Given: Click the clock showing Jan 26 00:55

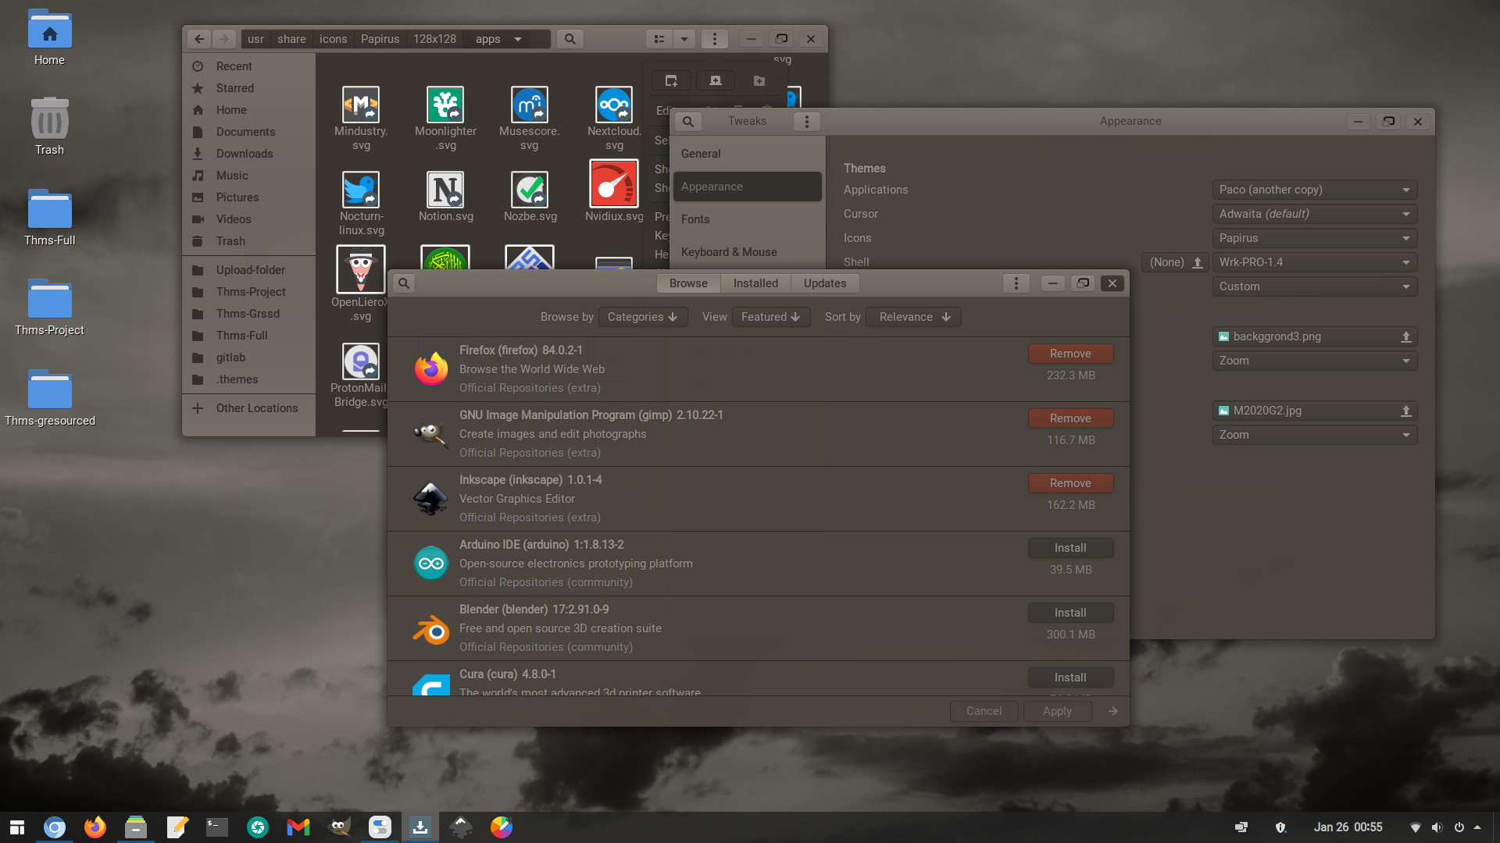Looking at the screenshot, I should [x=1348, y=827].
